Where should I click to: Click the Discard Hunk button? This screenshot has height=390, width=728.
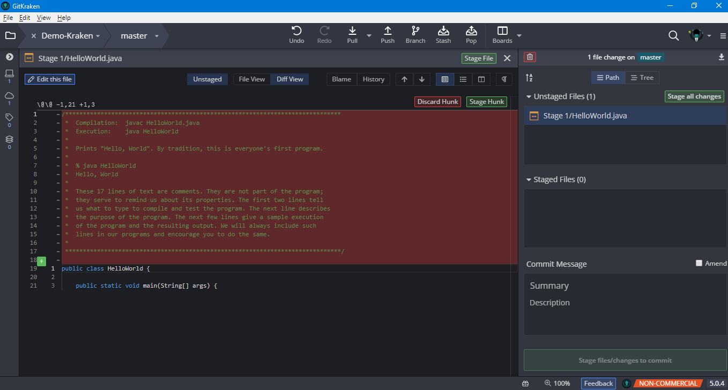click(437, 102)
